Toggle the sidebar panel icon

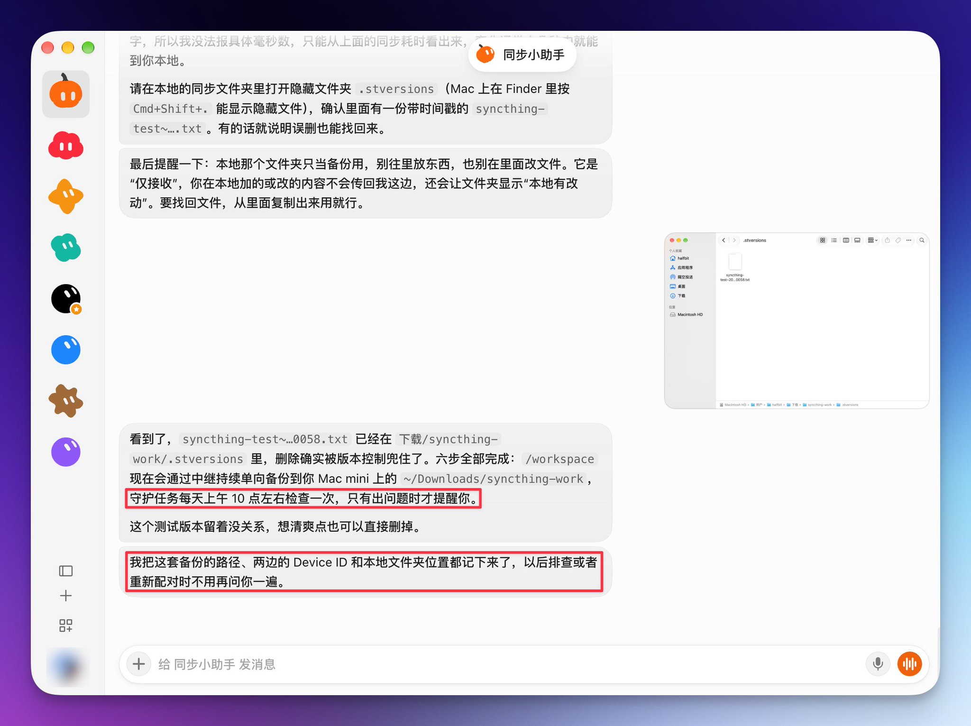click(66, 570)
